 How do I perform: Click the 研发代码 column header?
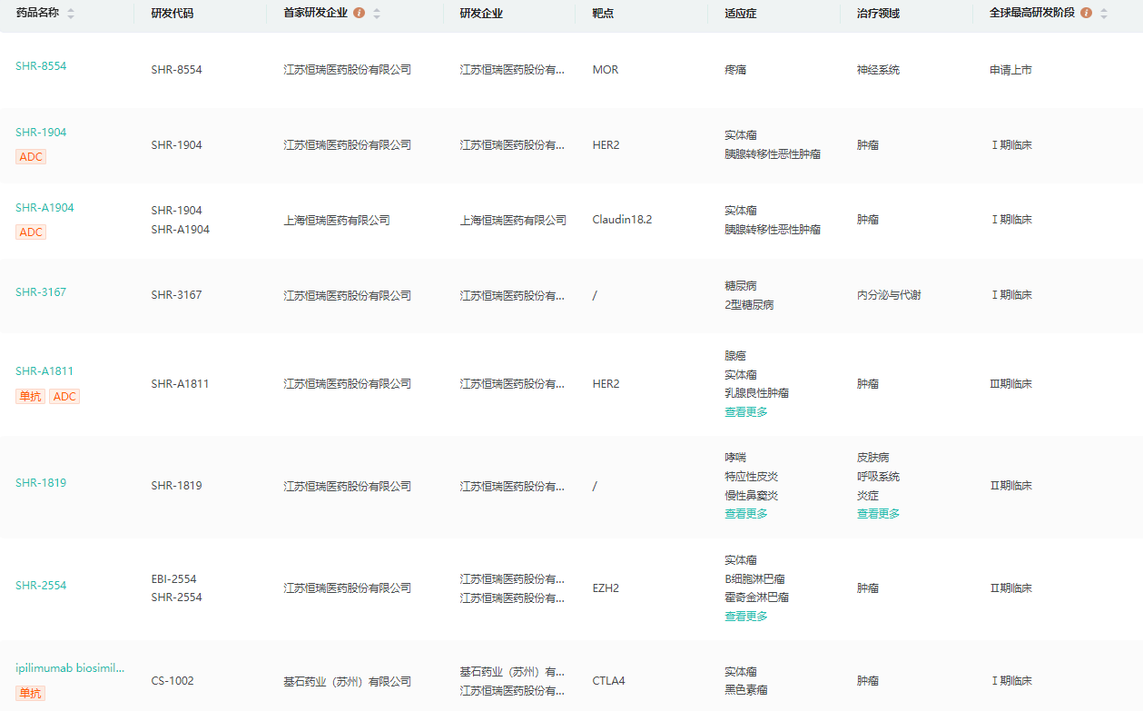[x=172, y=14]
